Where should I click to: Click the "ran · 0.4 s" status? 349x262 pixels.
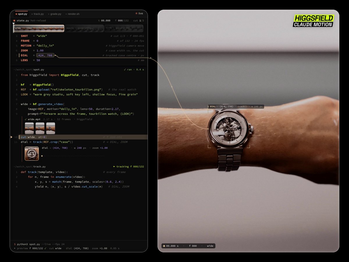(x=134, y=70)
